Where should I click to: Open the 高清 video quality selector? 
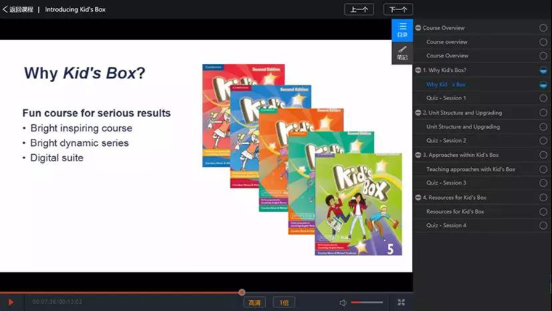click(254, 302)
